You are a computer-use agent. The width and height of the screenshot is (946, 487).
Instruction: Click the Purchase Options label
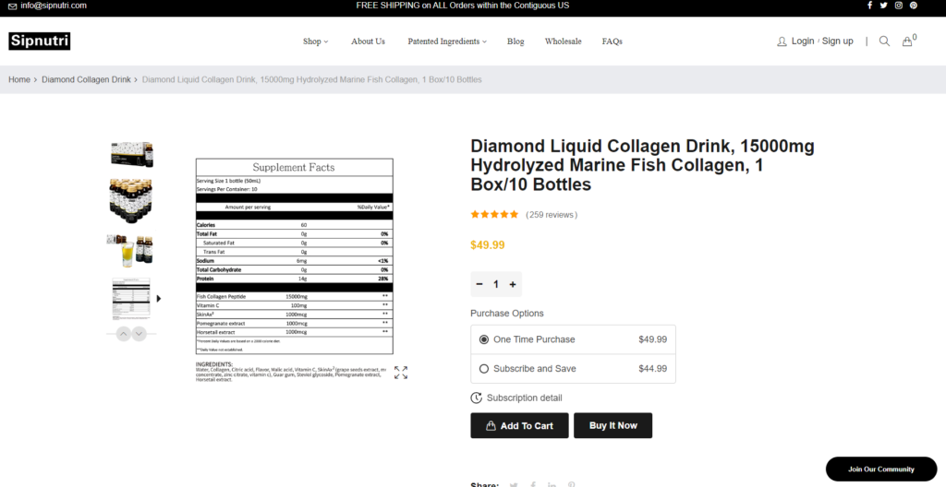coord(507,314)
